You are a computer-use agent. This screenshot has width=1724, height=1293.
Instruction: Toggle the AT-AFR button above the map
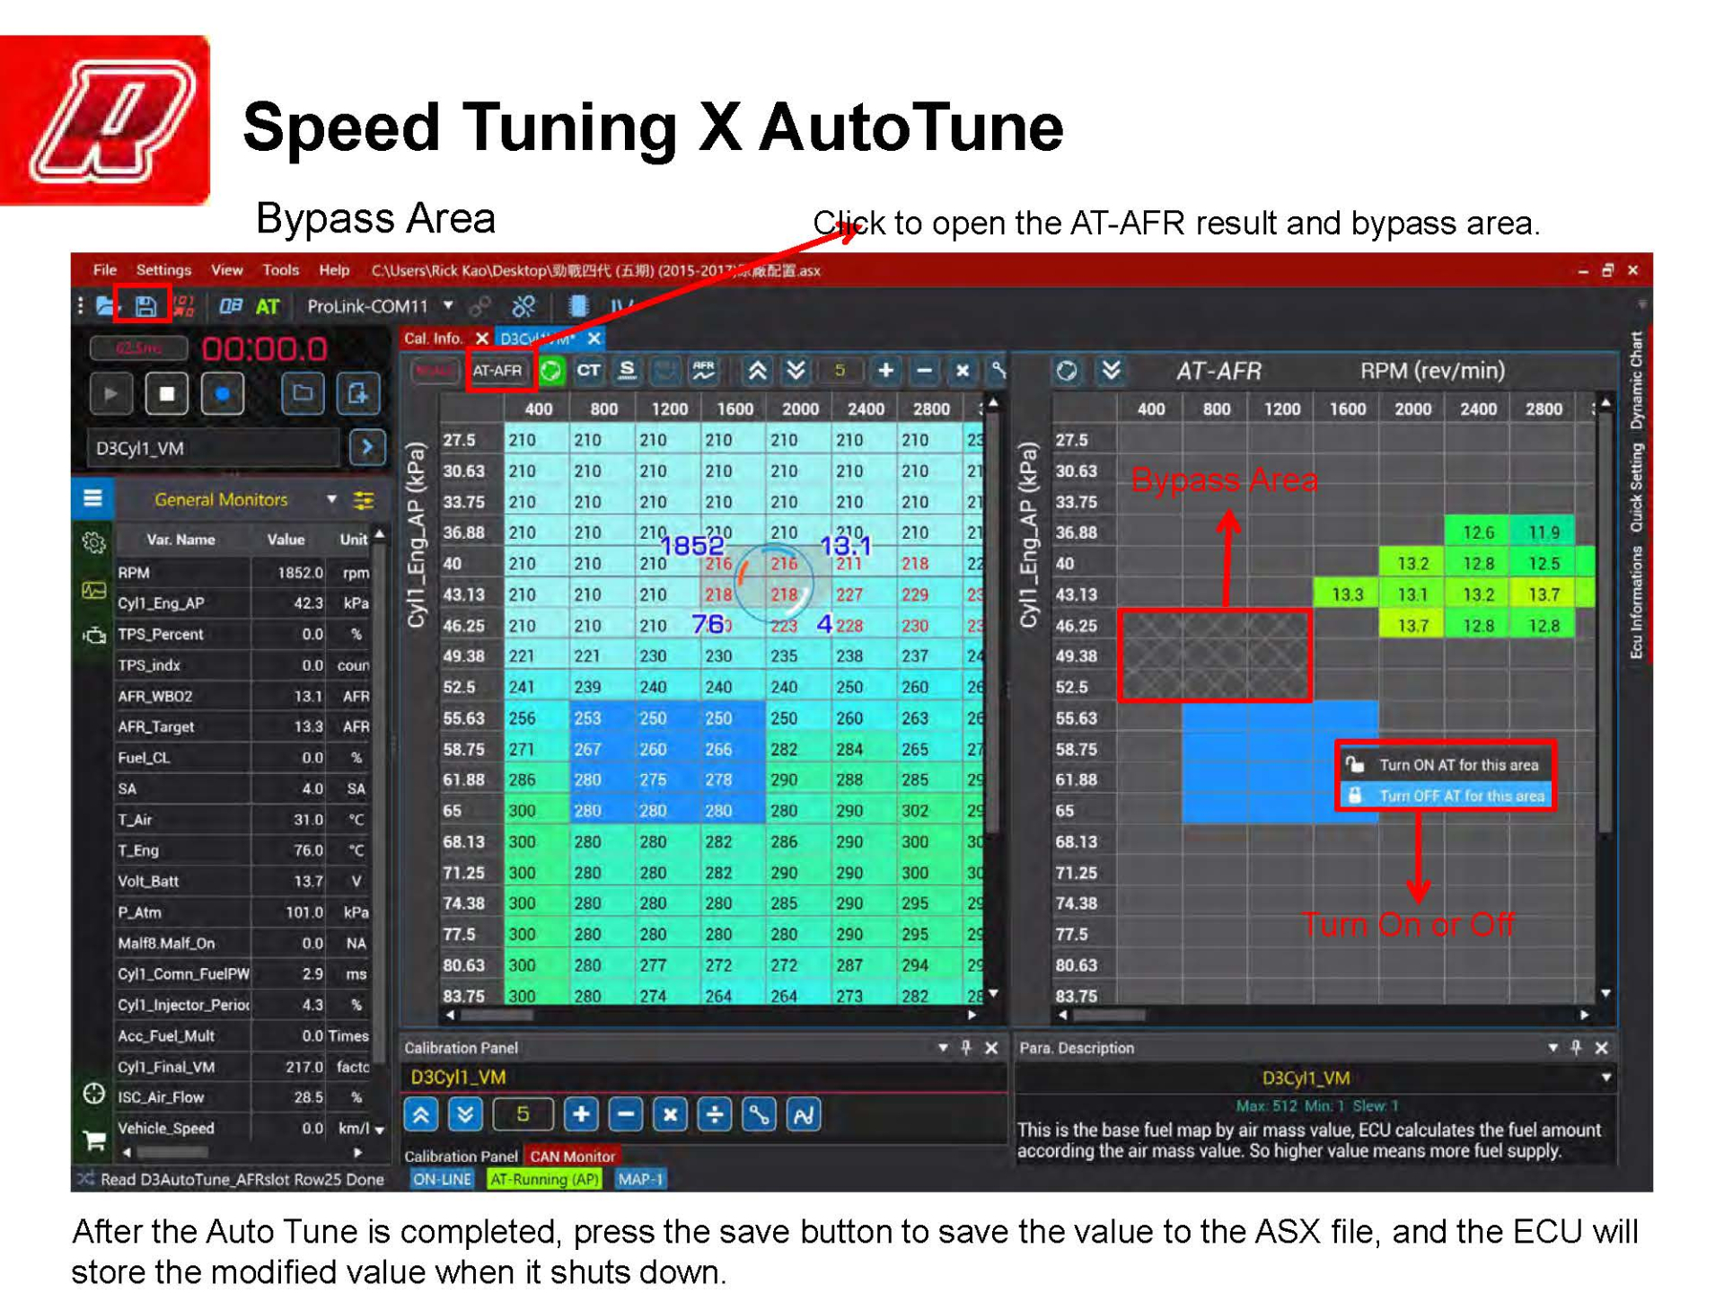click(499, 371)
